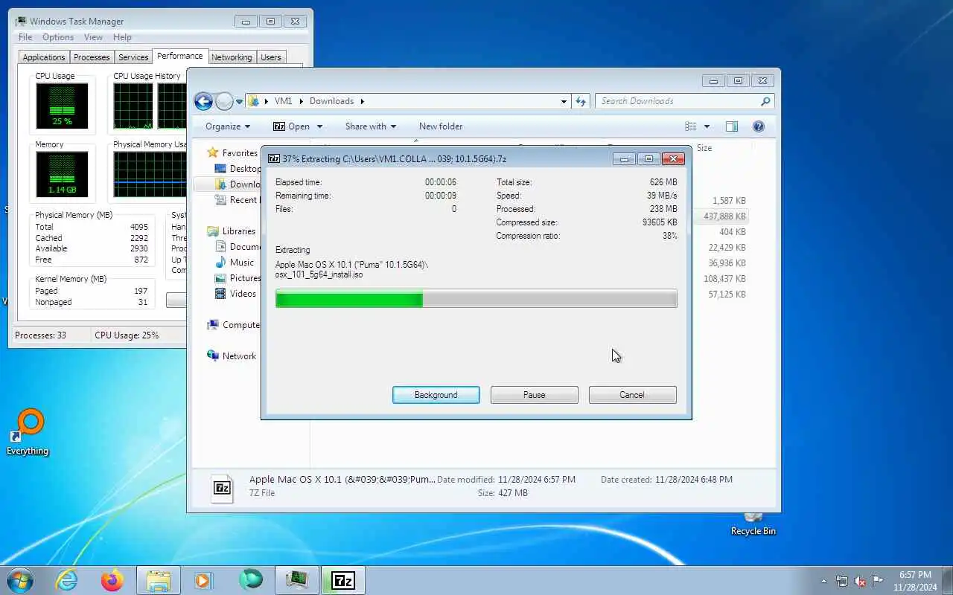953x595 pixels.
Task: Open Windows Media Player from taskbar
Action: point(203,580)
